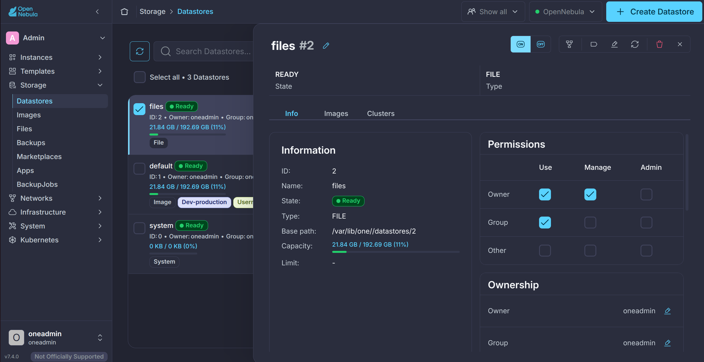
Task: Click the label tag icon in detail toolbar
Action: (594, 44)
